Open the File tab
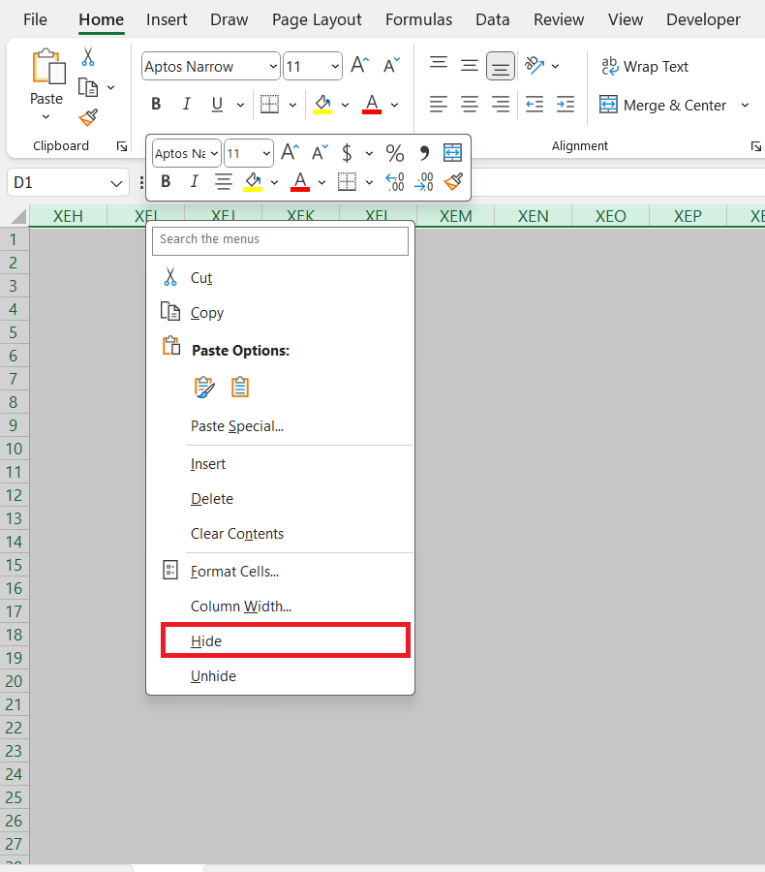Viewport: 765px width, 872px height. (x=35, y=20)
